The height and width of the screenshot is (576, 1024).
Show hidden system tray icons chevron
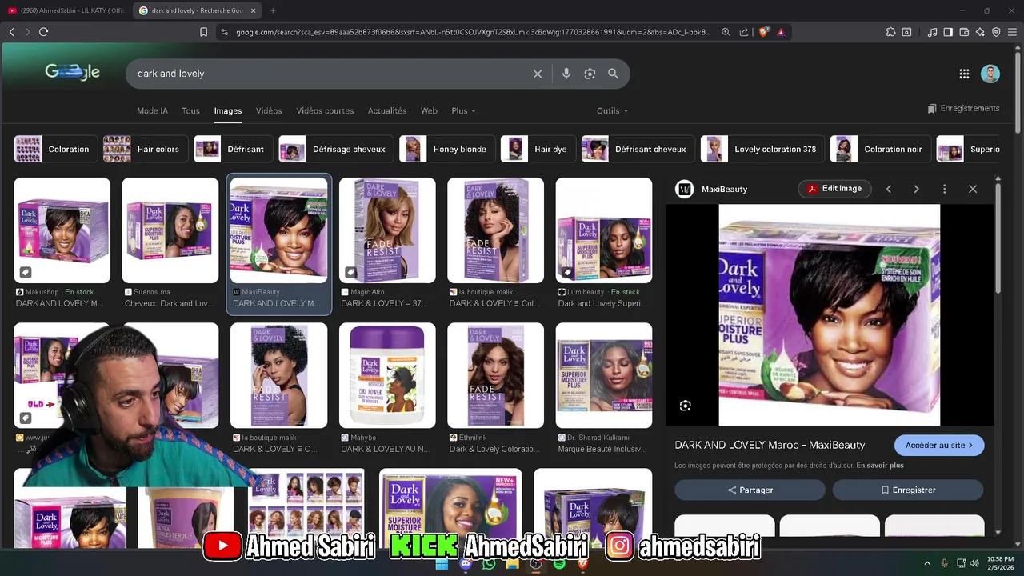[927, 563]
